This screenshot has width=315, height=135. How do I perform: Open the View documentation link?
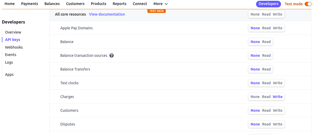(107, 14)
